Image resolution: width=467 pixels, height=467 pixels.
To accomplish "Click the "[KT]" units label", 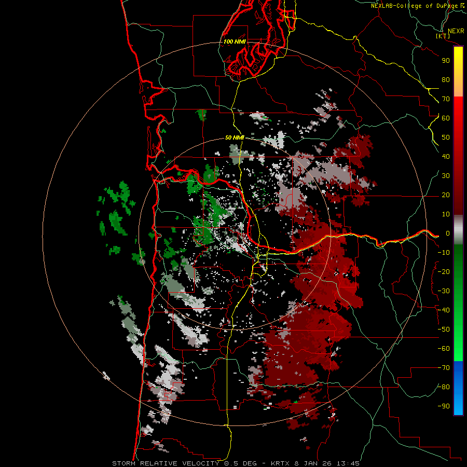I will pos(443,36).
